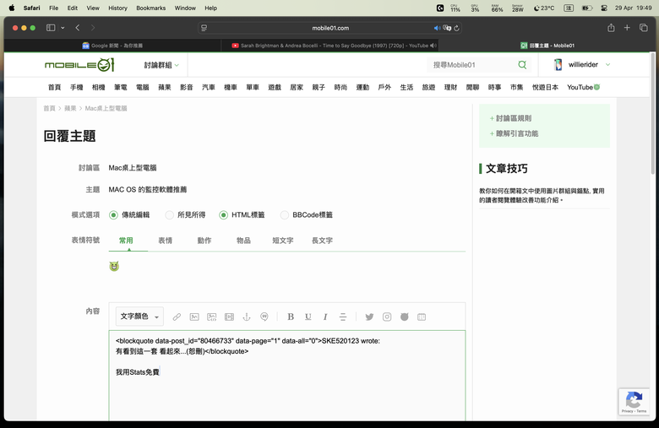Image resolution: width=659 pixels, height=428 pixels.
Task: Click the devil-face icon in the editor toolbar
Action: (x=405, y=317)
